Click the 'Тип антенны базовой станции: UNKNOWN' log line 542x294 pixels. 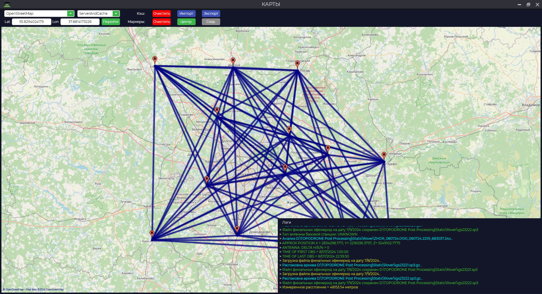[x=320, y=234]
